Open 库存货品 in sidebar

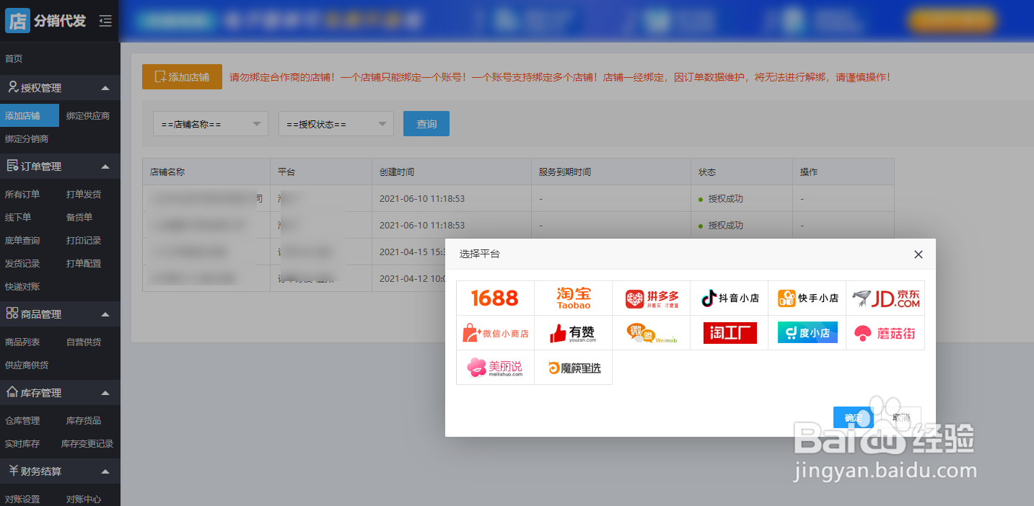click(x=84, y=420)
